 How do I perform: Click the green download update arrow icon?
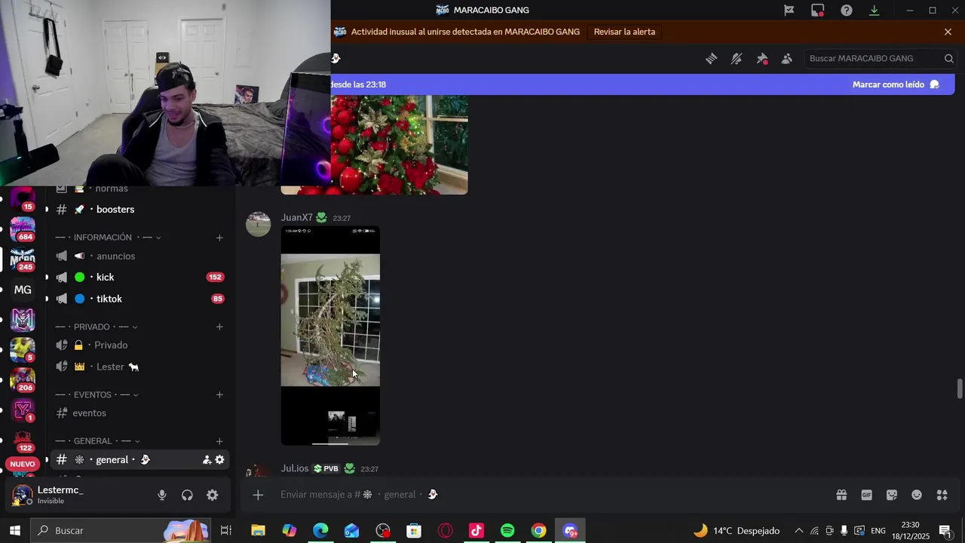tap(875, 11)
